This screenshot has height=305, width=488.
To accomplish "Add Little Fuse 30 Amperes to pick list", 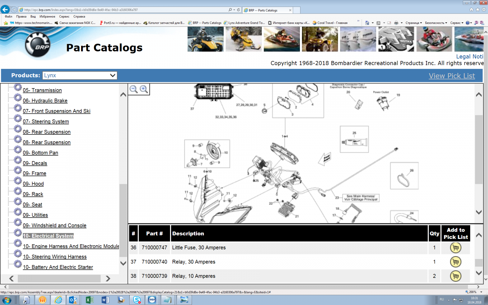I will tap(456, 248).
